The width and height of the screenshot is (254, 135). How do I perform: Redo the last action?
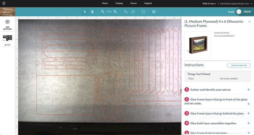tap(133, 12)
